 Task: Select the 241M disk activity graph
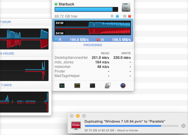pyautogui.click(x=93, y=28)
